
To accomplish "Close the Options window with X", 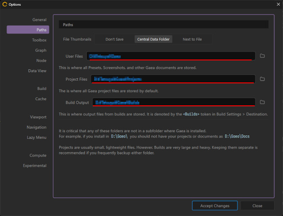I will click(275, 4).
